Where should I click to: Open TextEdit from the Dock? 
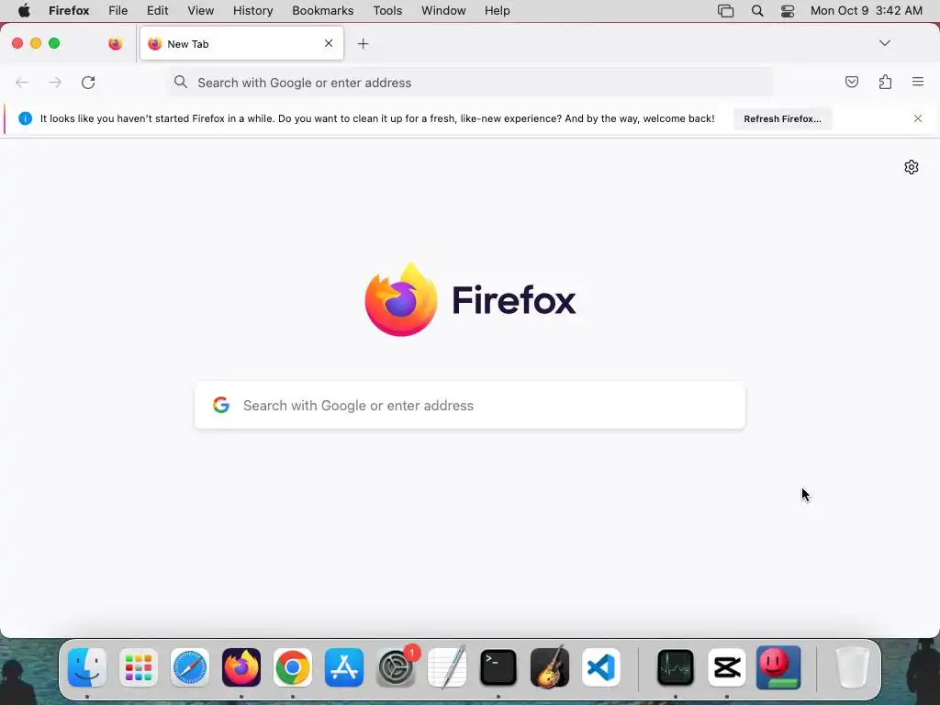coord(447,667)
